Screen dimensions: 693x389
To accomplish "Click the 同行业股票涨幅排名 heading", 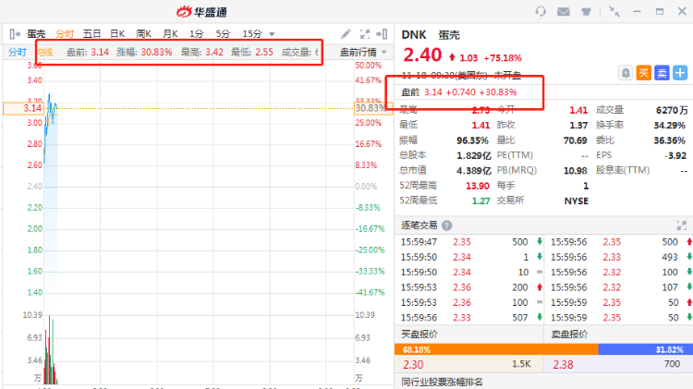I will tap(442, 383).
